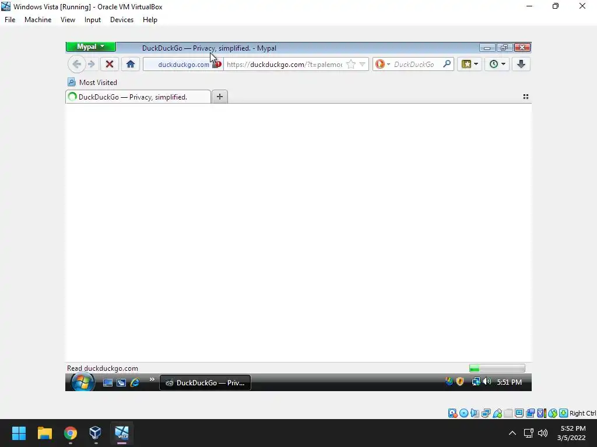
Task: Open the search engine selector dropdown
Action: point(382,64)
